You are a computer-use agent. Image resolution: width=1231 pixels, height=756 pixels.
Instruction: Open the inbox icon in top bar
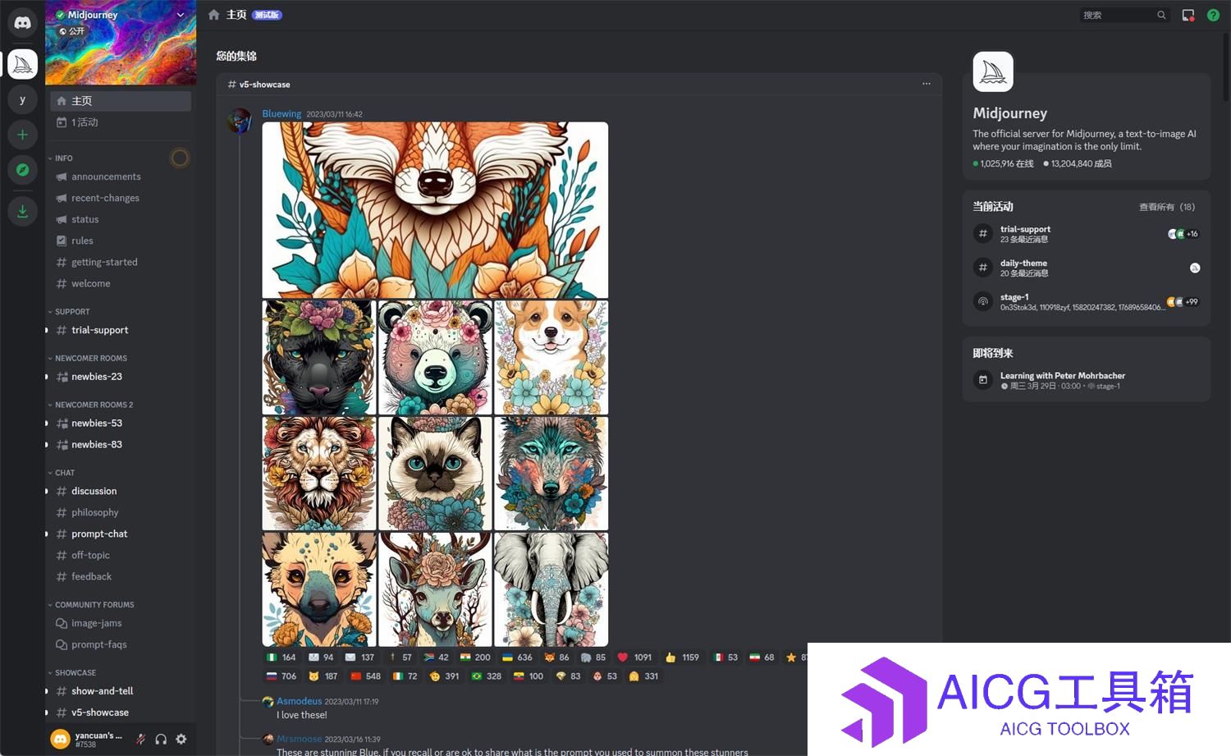pyautogui.click(x=1188, y=15)
